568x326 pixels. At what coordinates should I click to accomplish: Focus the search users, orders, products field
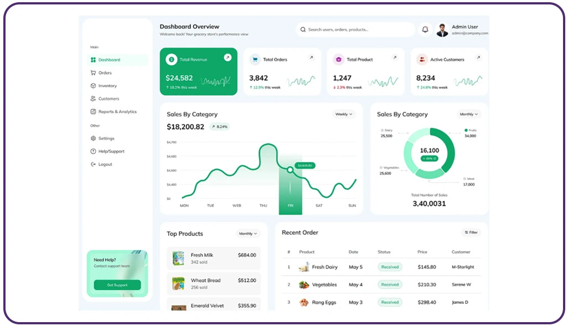355,30
